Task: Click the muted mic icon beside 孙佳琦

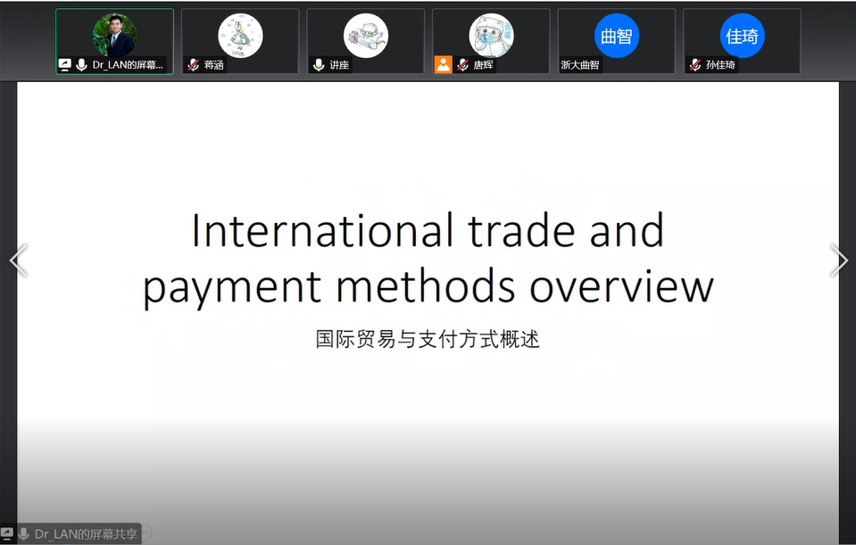Action: tap(695, 65)
